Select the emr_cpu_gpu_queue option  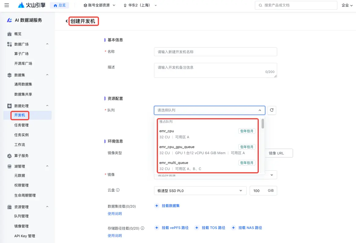pos(207,150)
